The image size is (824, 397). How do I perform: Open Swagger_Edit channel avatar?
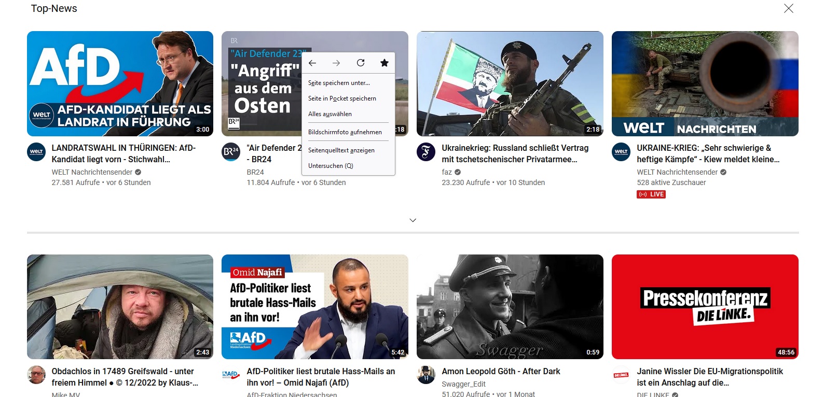coord(426,375)
